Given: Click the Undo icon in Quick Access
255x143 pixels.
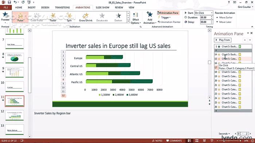Looking at the screenshot, I should coord(15,2).
